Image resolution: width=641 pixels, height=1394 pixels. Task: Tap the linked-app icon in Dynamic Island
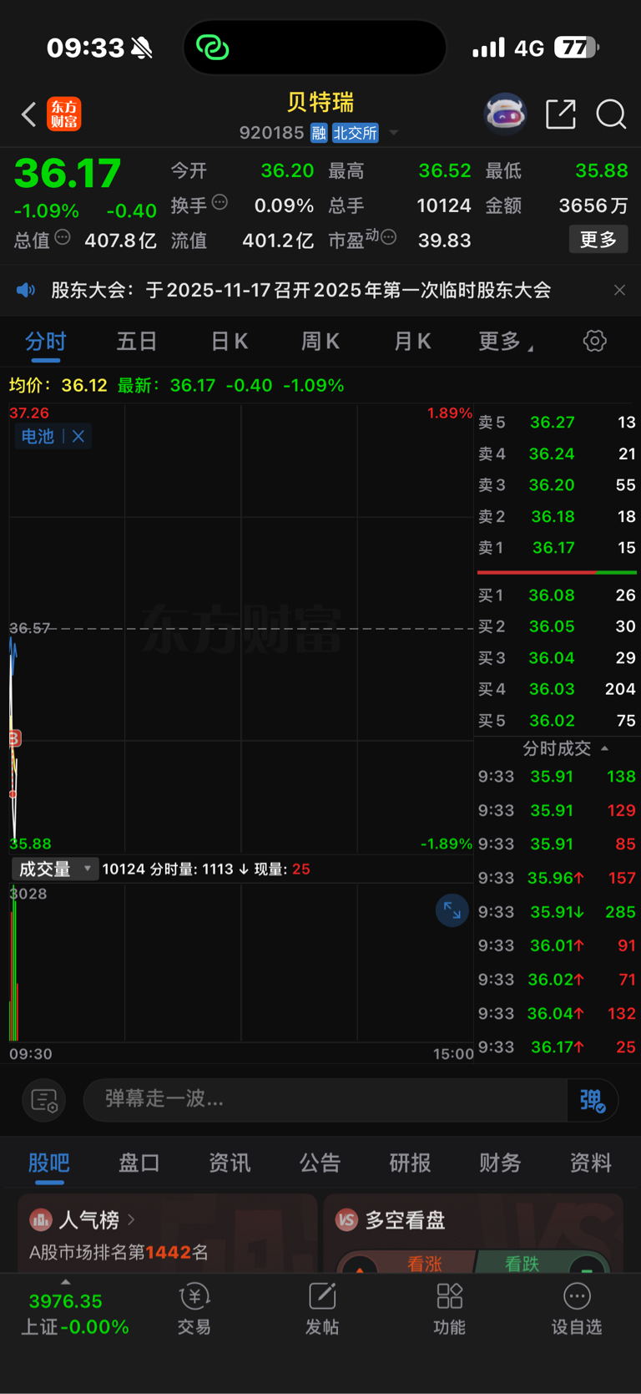212,48
